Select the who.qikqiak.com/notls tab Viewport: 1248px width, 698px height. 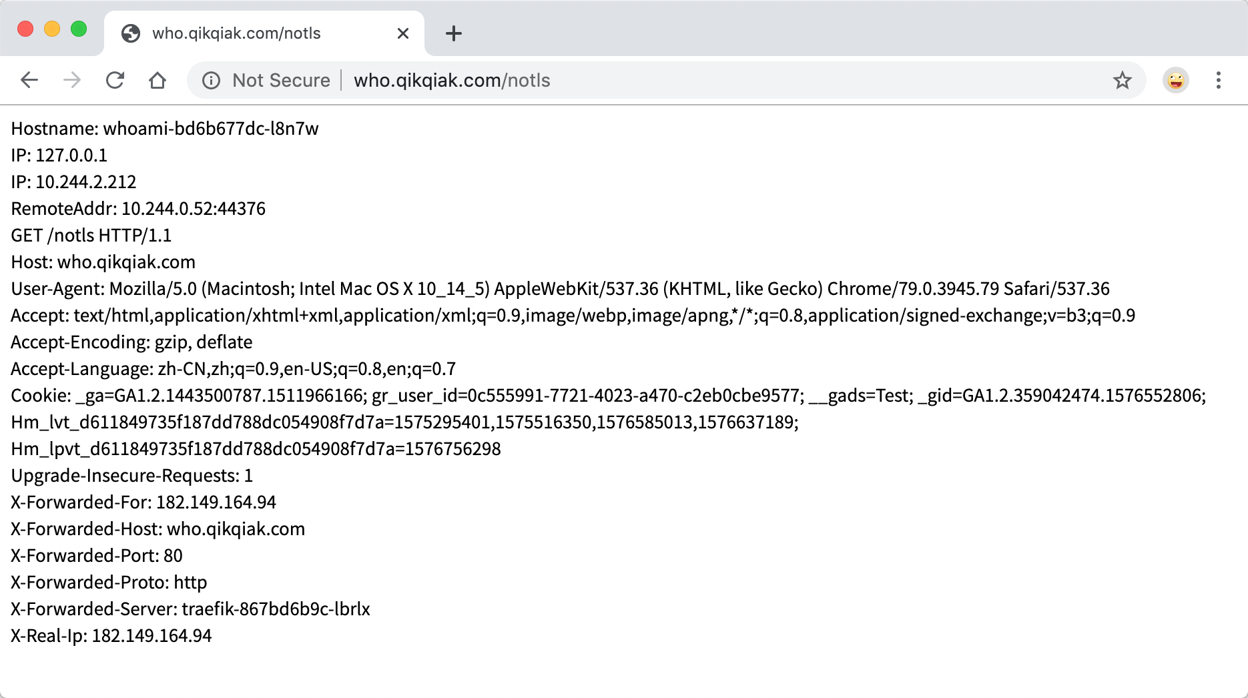click(x=254, y=33)
